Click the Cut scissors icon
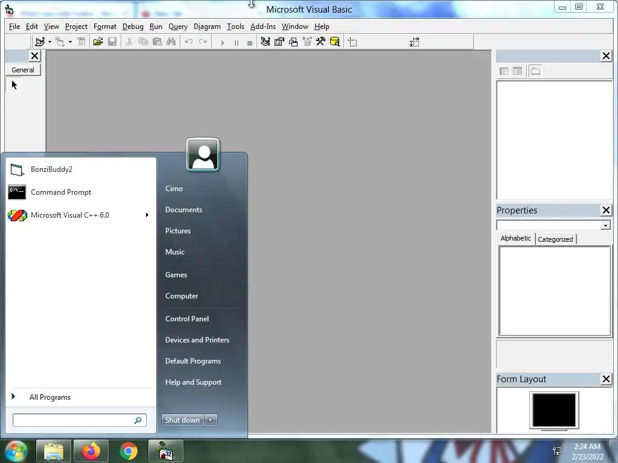Screen dimensions: 618x463 (129, 42)
